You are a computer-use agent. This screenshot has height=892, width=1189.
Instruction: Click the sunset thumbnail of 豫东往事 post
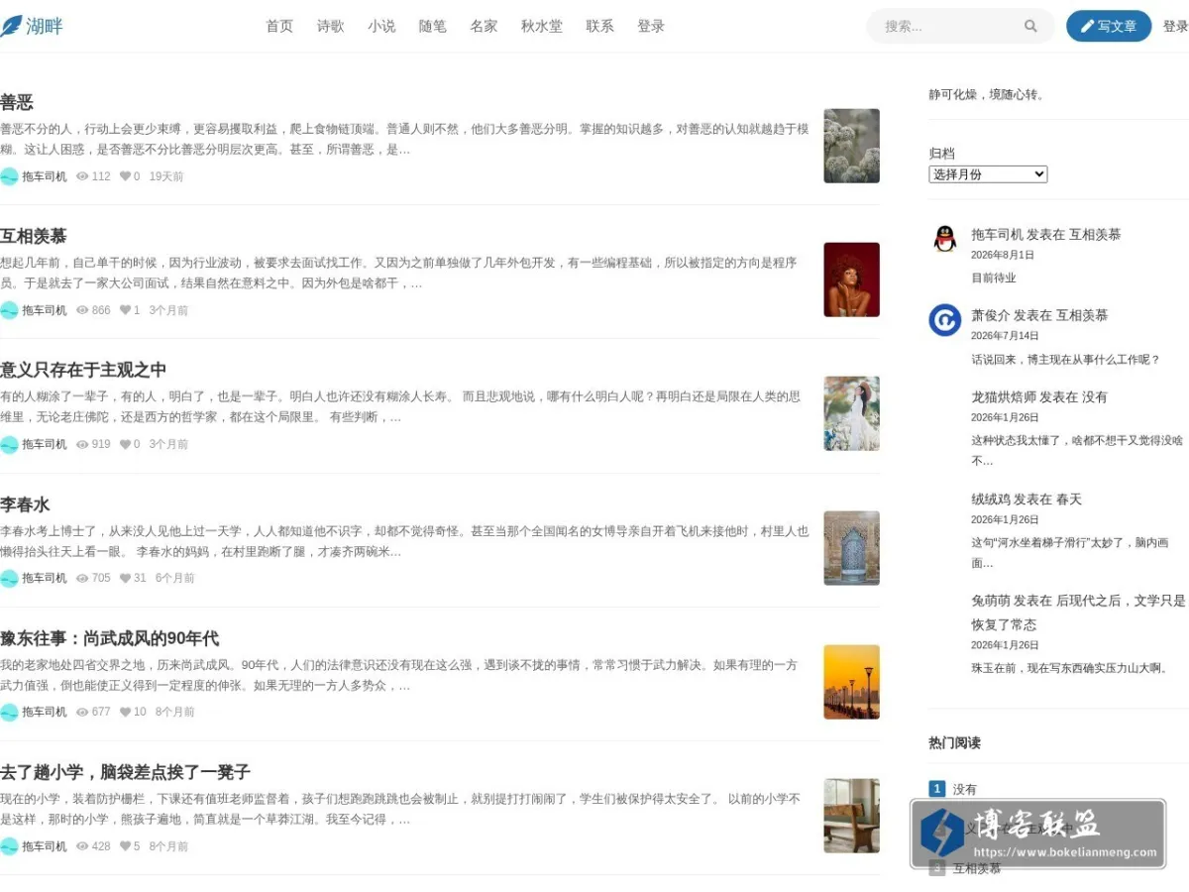tap(851, 682)
